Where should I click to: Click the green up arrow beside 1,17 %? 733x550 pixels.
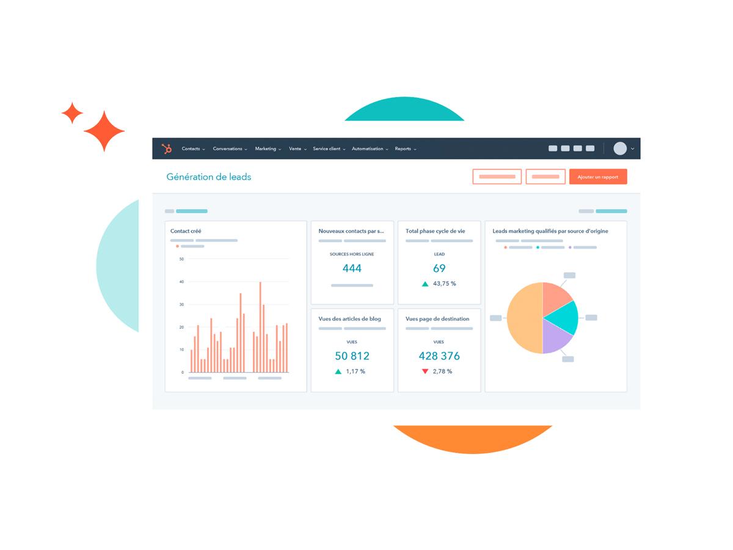click(338, 371)
